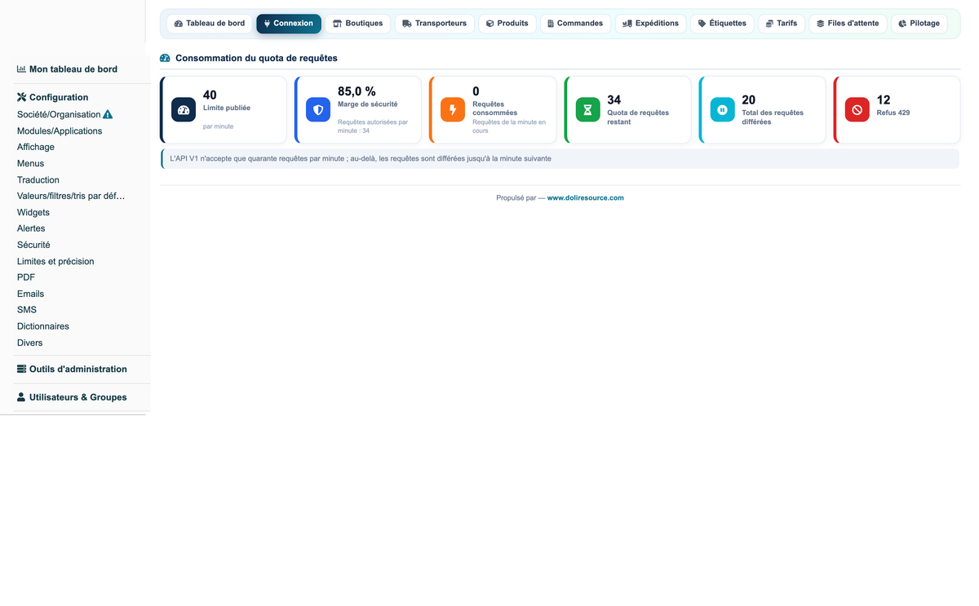Screen dimensions: 979x606
Task: Open Limites et précision settings
Action: (x=55, y=262)
